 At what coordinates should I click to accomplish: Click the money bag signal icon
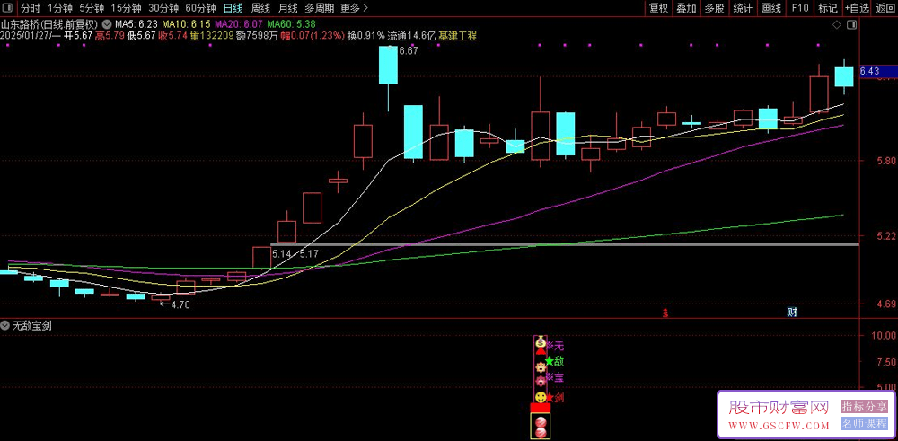click(x=540, y=342)
